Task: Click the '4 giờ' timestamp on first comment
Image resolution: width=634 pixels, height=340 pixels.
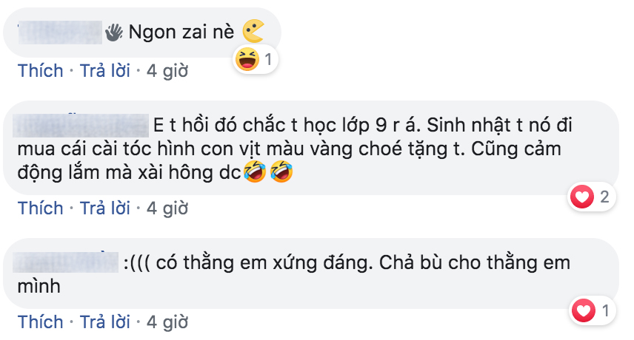Action: tap(167, 72)
